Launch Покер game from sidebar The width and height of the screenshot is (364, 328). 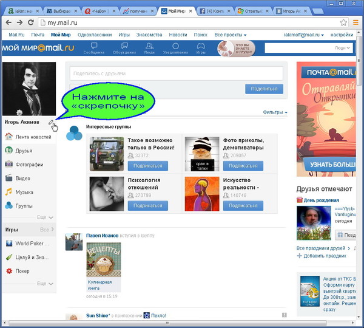29,271
